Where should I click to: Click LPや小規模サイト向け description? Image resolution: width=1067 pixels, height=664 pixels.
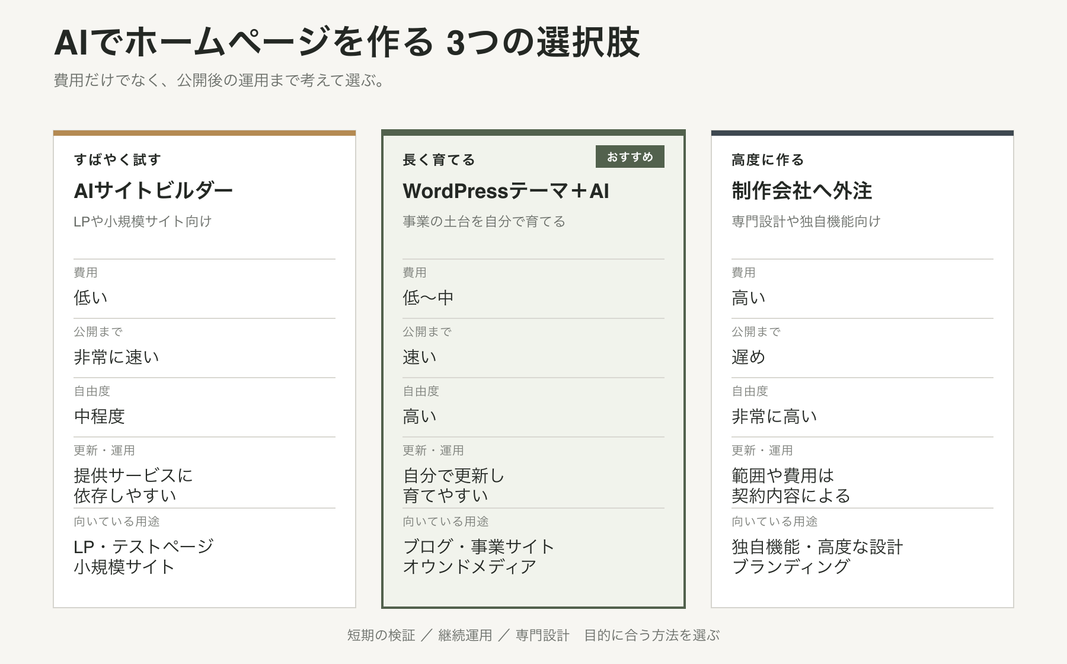142,221
